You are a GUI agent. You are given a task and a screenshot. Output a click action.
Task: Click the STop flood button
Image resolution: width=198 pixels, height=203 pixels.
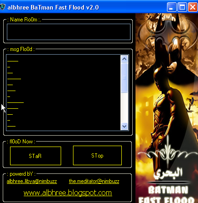click(x=97, y=156)
